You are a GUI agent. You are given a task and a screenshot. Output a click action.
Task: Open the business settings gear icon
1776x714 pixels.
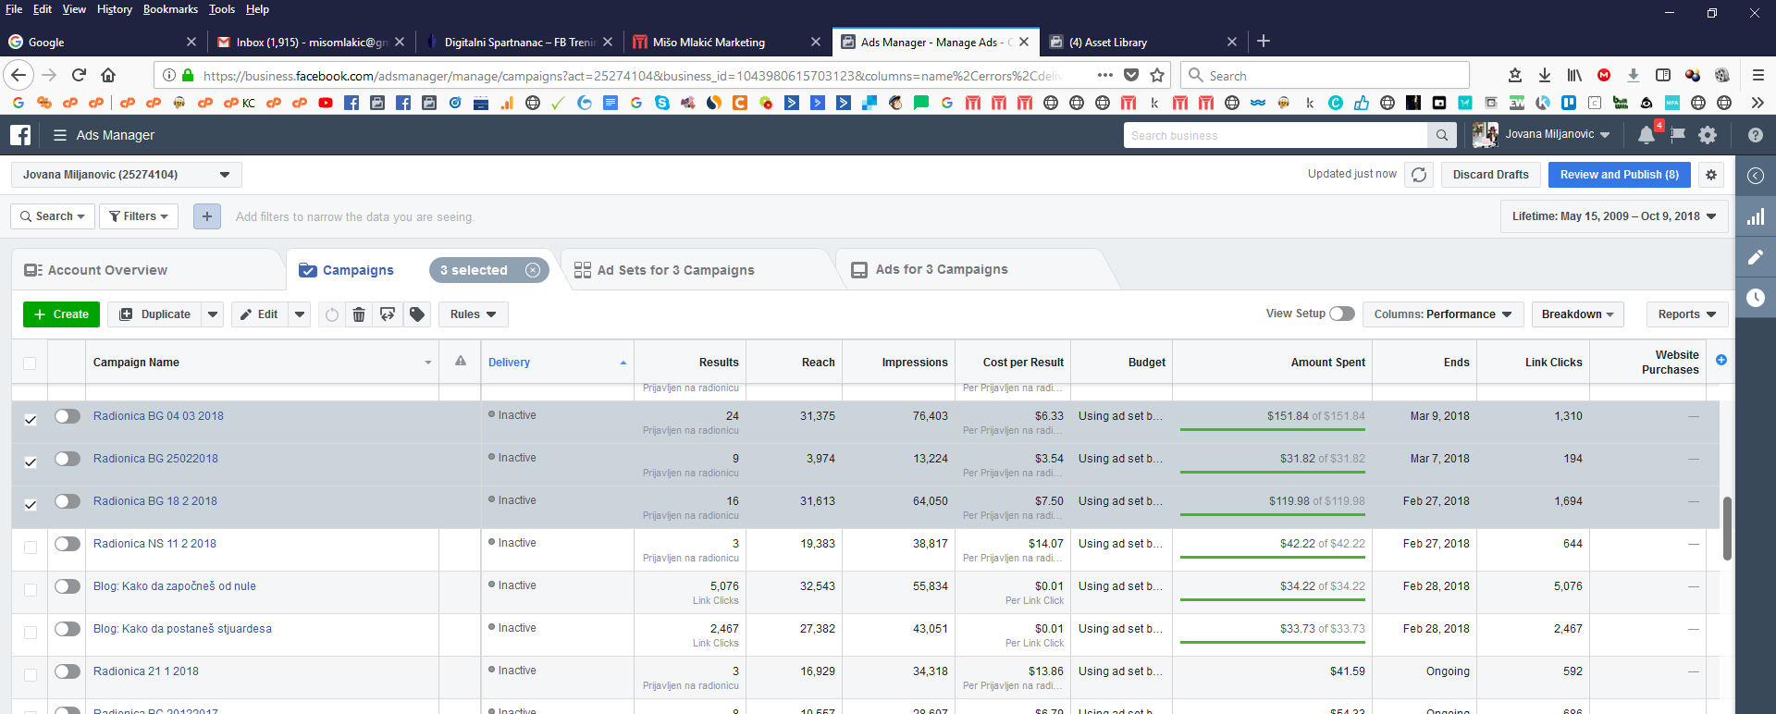[x=1708, y=135]
